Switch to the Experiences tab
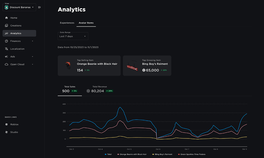Screen dimensions: 264x158 point(67,23)
